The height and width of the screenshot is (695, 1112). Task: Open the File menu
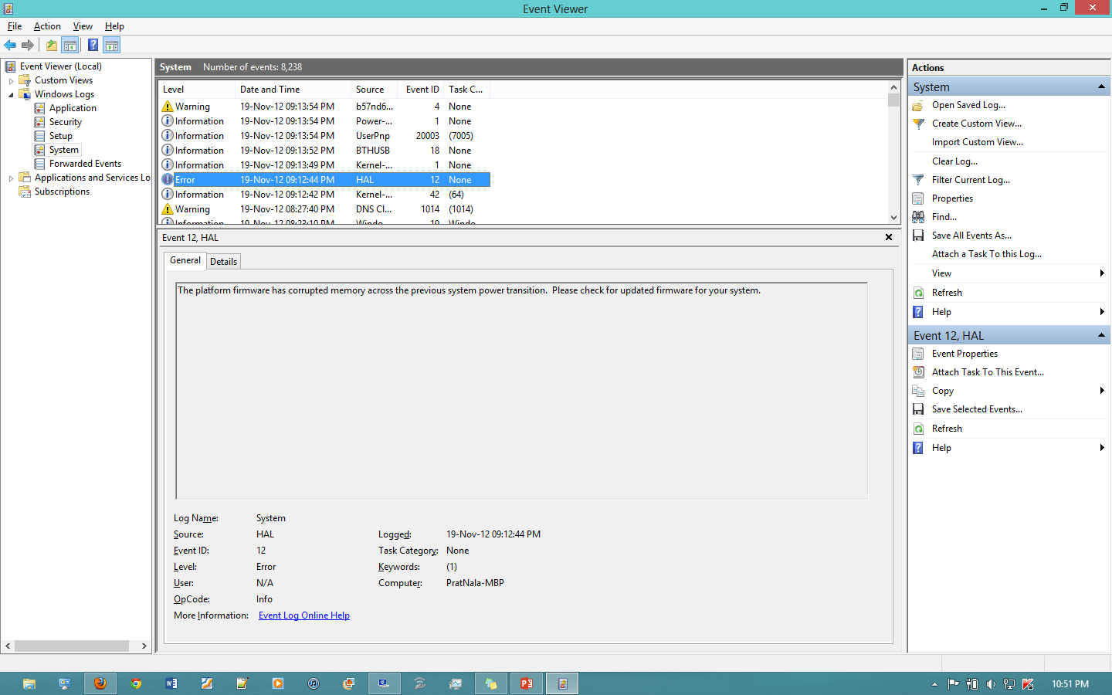click(x=15, y=26)
